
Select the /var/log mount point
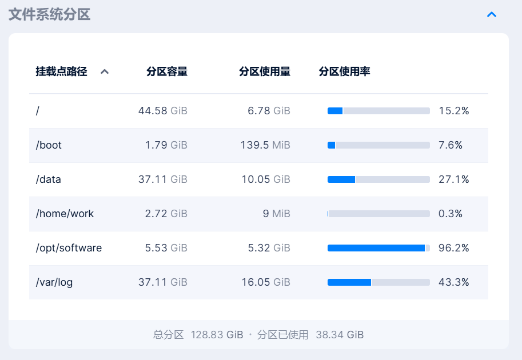(x=54, y=282)
